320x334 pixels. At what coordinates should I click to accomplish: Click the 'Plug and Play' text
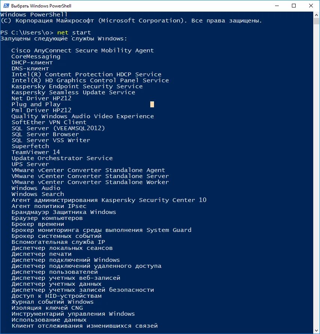click(x=36, y=104)
